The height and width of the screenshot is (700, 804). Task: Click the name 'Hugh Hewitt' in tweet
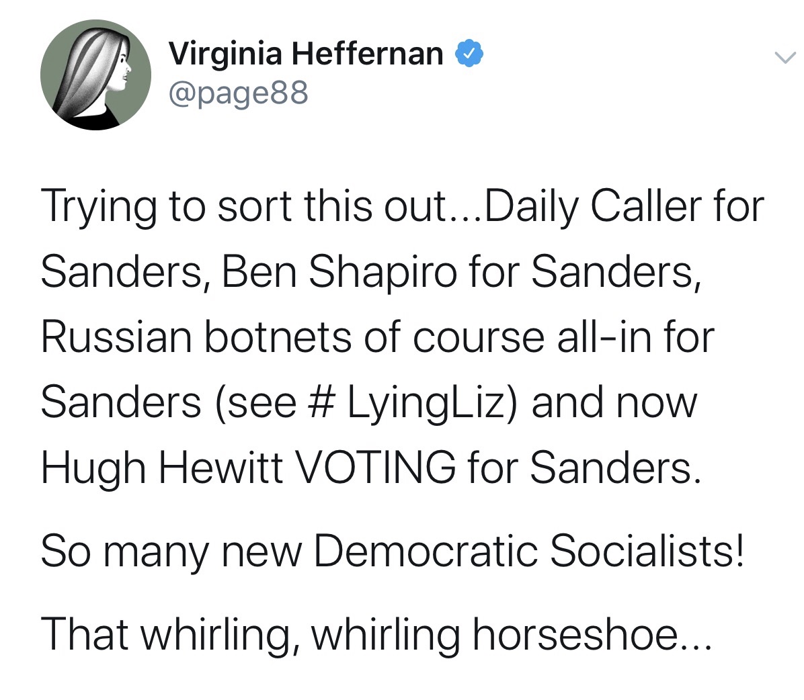pos(161,468)
